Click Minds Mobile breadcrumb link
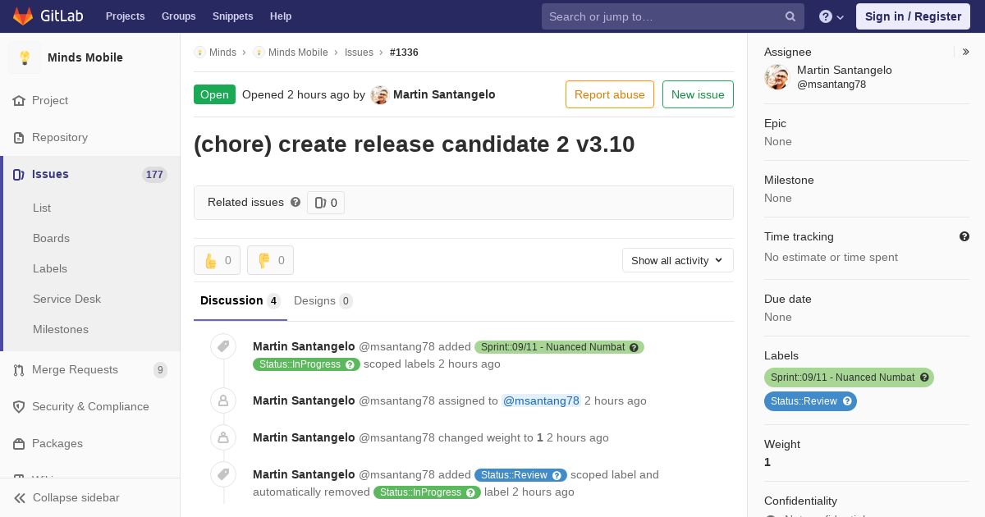The width and height of the screenshot is (985, 517). [x=298, y=53]
